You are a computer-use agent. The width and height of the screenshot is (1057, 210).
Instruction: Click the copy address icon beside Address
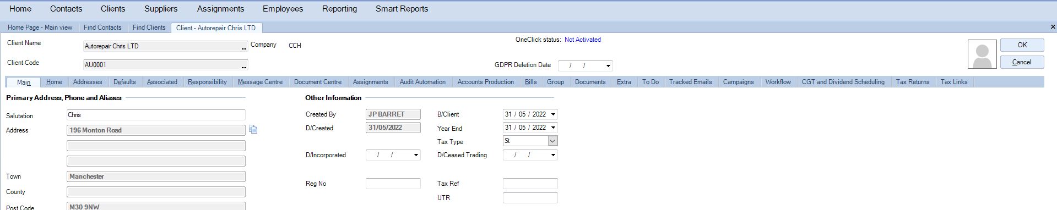pos(253,130)
